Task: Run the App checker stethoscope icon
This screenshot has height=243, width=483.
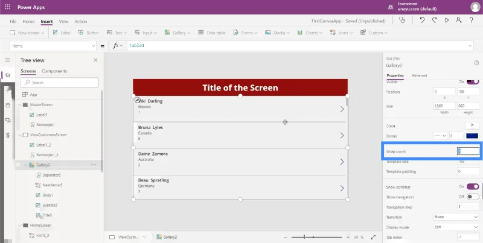Action: click(402, 21)
